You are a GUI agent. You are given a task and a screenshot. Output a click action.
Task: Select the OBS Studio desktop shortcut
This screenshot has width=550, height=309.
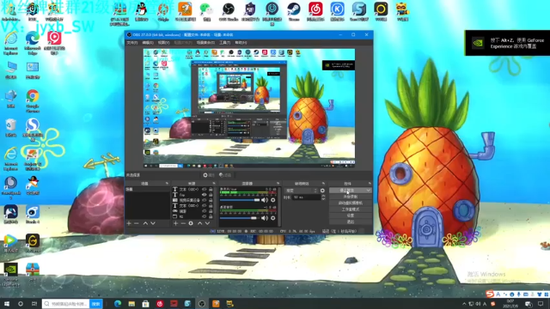[x=229, y=11]
